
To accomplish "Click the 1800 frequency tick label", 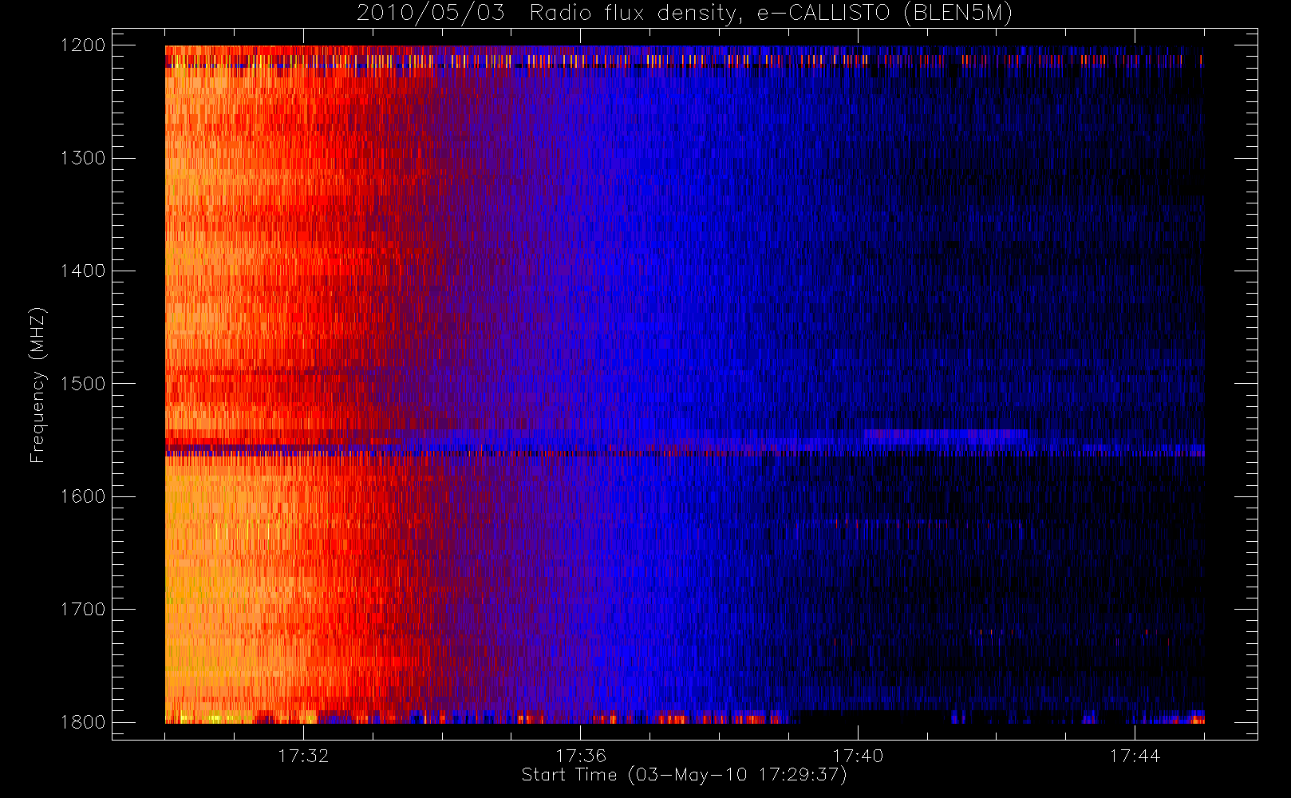I will point(83,722).
